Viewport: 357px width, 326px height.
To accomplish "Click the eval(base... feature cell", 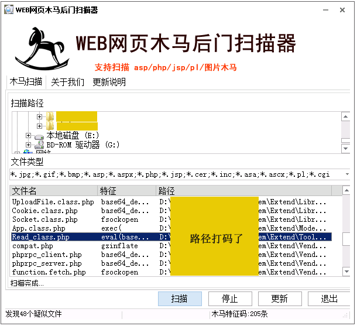I will click(x=125, y=237).
